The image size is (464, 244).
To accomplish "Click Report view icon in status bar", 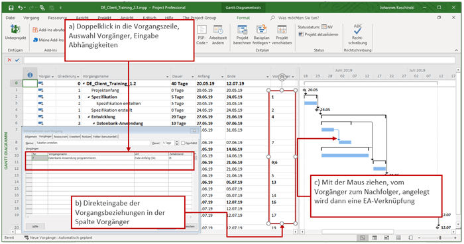I will [x=410, y=237].
